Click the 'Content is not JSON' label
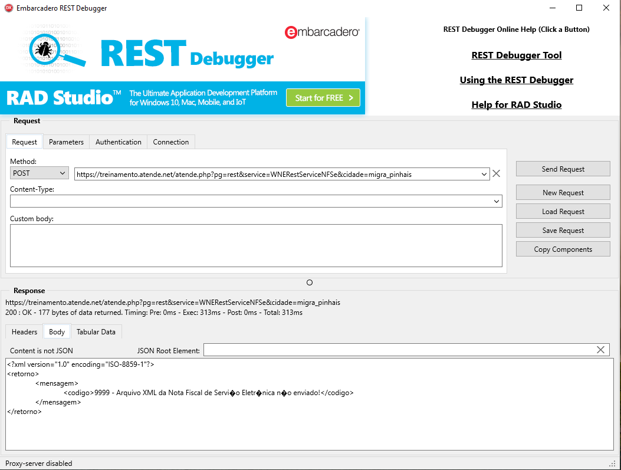This screenshot has height=470, width=621. (x=41, y=351)
